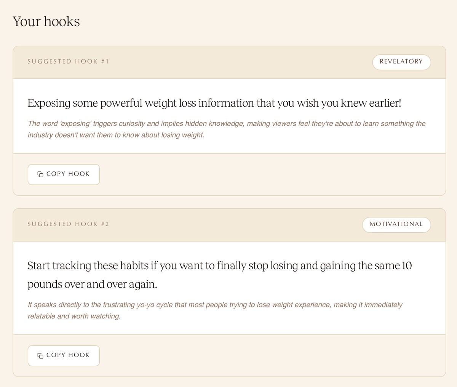Click the 'Your hooks' heading
The image size is (457, 387).
pos(46,21)
